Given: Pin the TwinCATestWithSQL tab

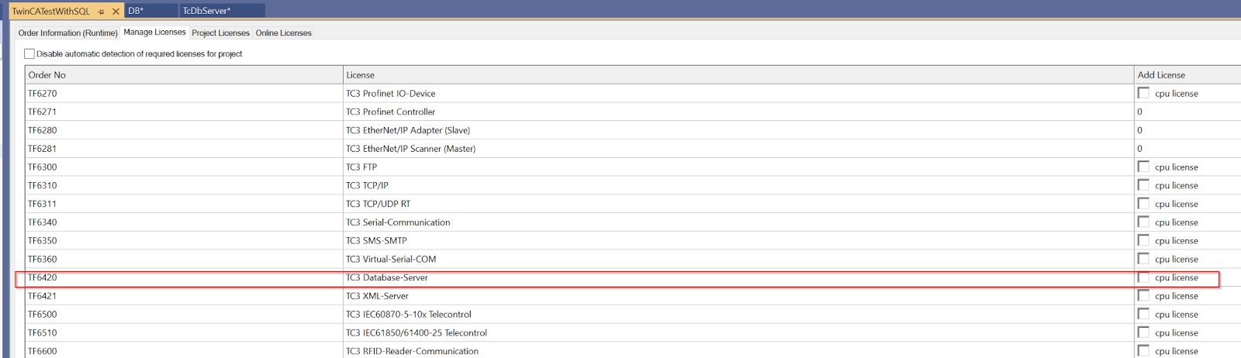Looking at the screenshot, I should [x=102, y=12].
